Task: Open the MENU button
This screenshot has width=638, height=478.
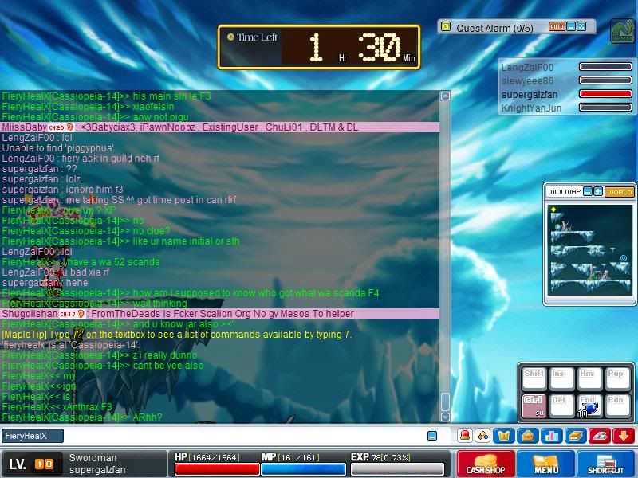Action: click(x=545, y=464)
